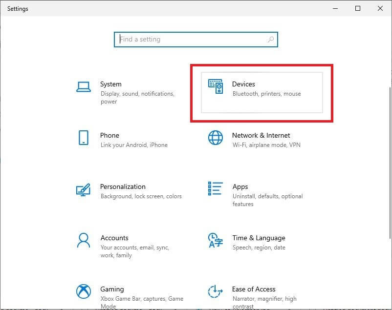Open the Personalization paintbrush icon
392x310 pixels.
(x=83, y=190)
